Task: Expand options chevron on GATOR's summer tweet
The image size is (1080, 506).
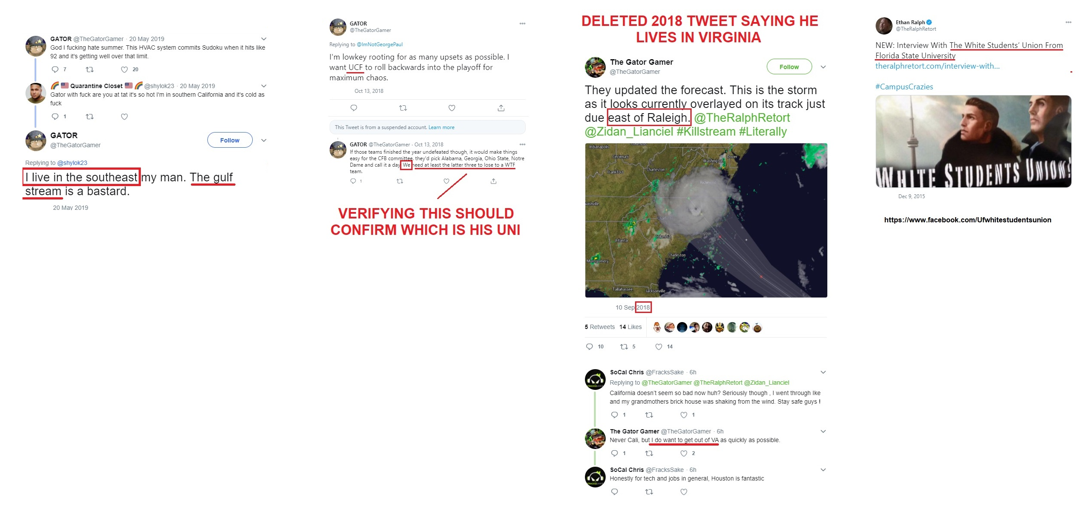Action: point(264,39)
